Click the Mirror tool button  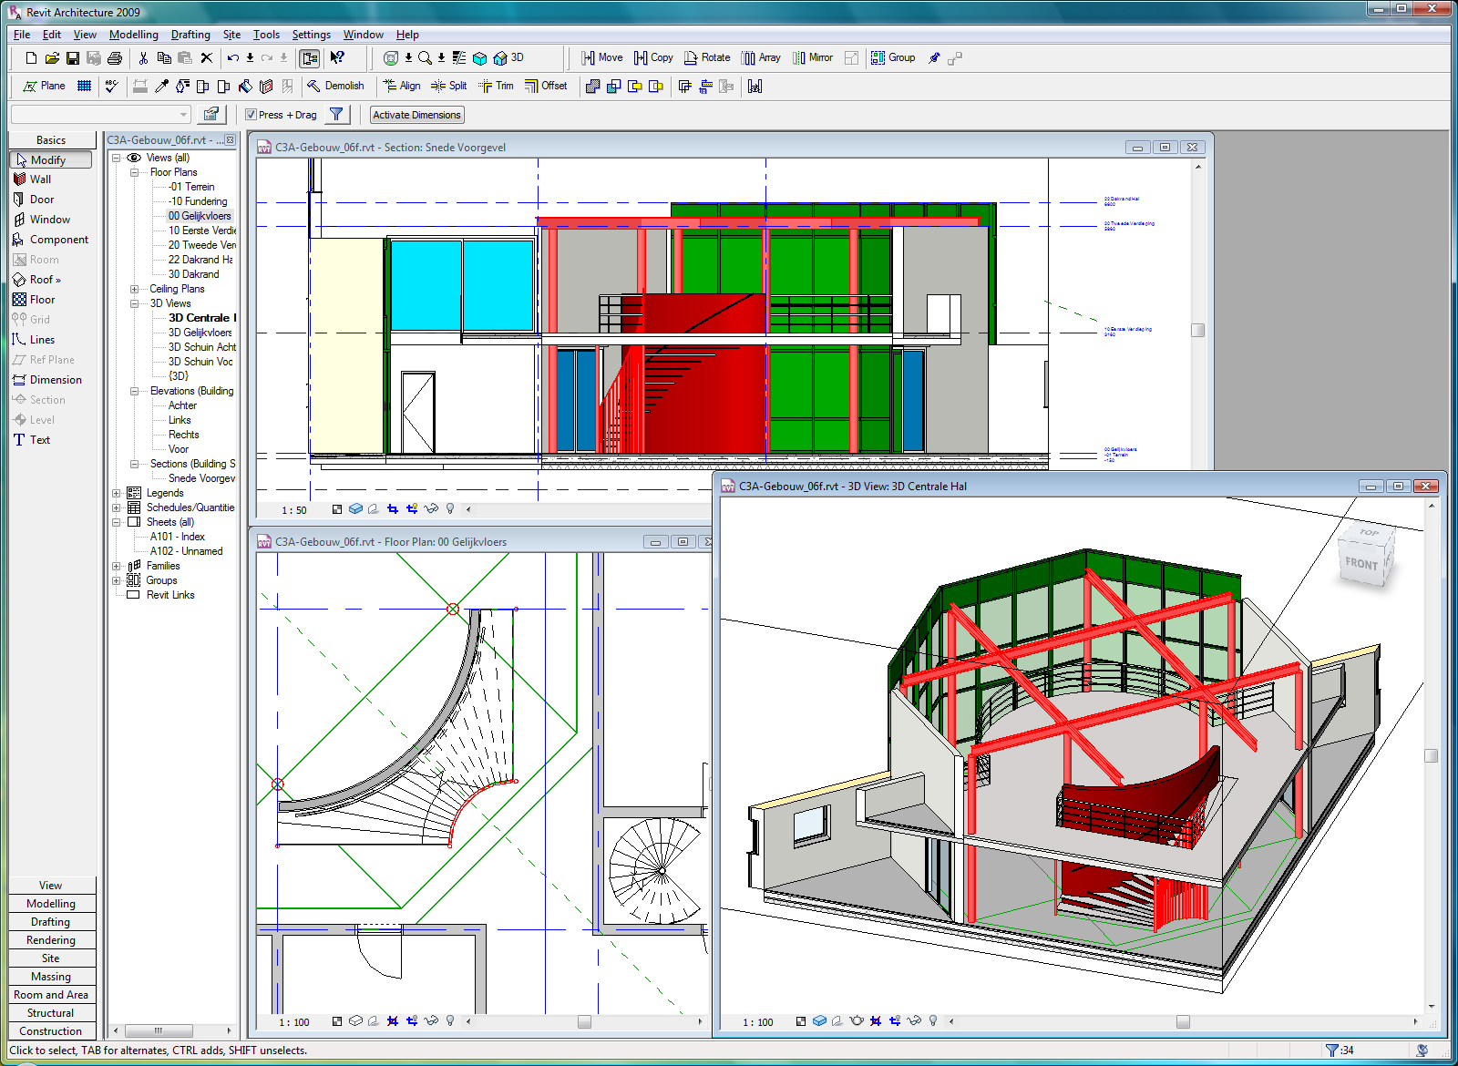813,57
